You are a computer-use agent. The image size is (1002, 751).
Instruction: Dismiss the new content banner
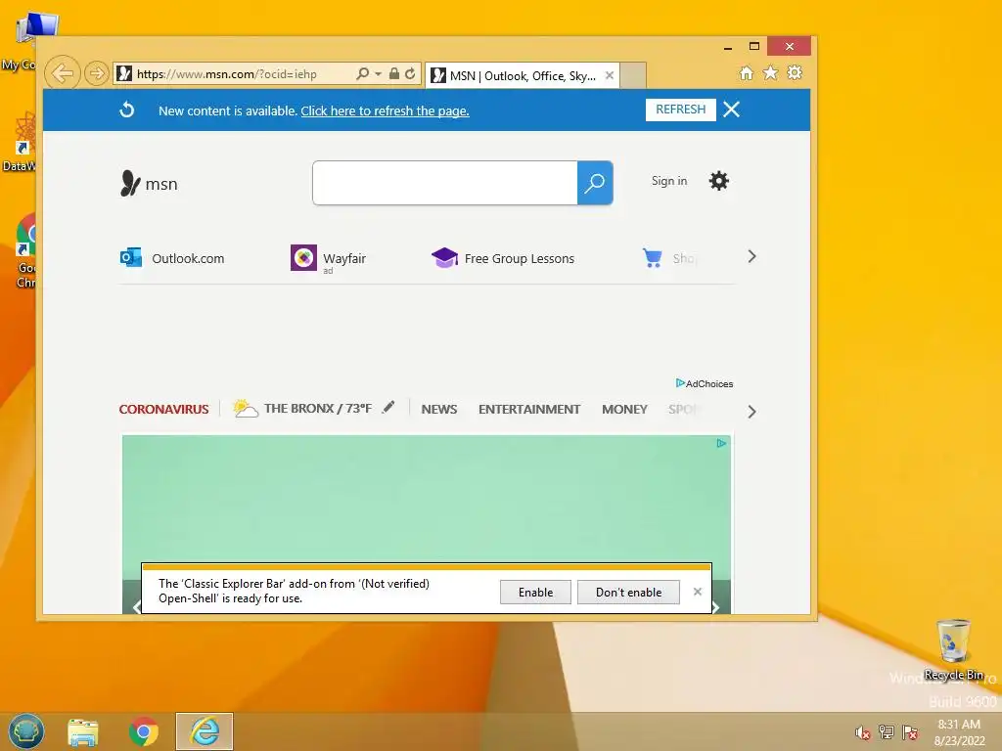pyautogui.click(x=731, y=110)
